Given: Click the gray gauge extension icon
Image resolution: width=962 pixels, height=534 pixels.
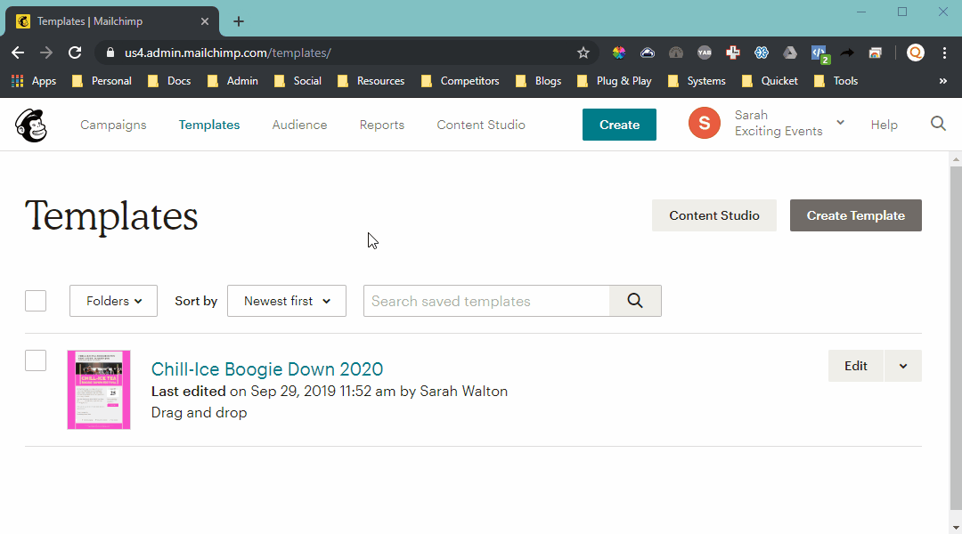Looking at the screenshot, I should point(675,53).
